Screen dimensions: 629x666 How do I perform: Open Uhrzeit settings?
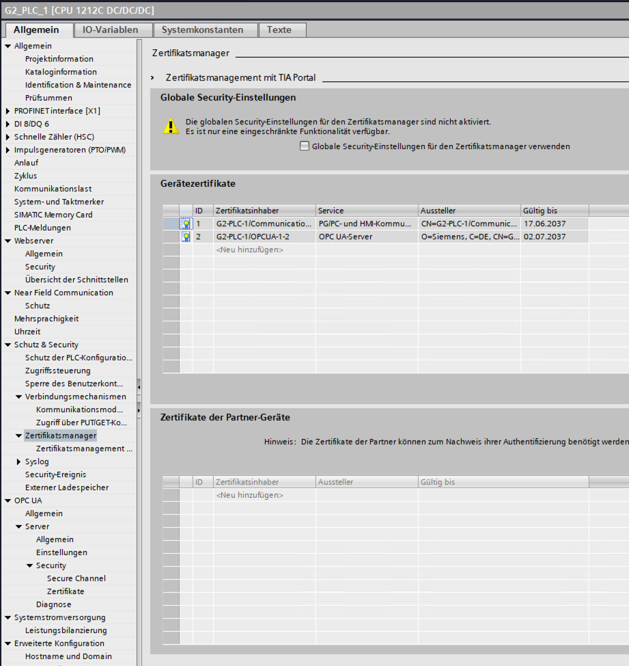27,332
